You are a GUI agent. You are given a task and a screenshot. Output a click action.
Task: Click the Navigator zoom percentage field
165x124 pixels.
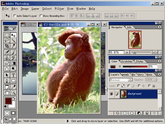(116, 52)
